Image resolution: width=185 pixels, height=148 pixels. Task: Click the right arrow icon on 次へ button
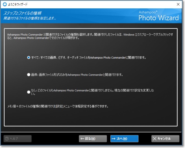[x=114, y=139]
